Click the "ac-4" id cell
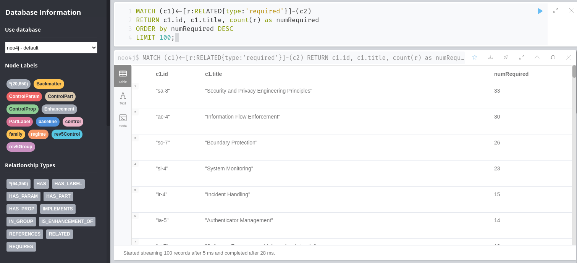This screenshot has height=263, width=577. (163, 117)
